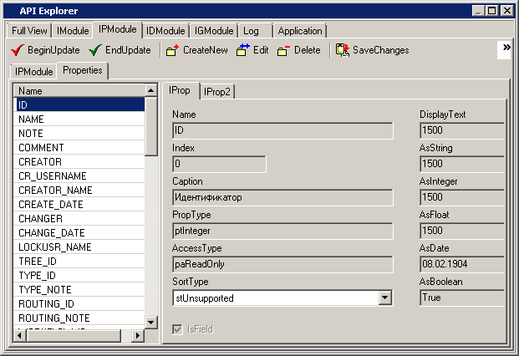Screen dimensions: 519x356
Task: Click the SaveChanges icon
Action: click(343, 50)
